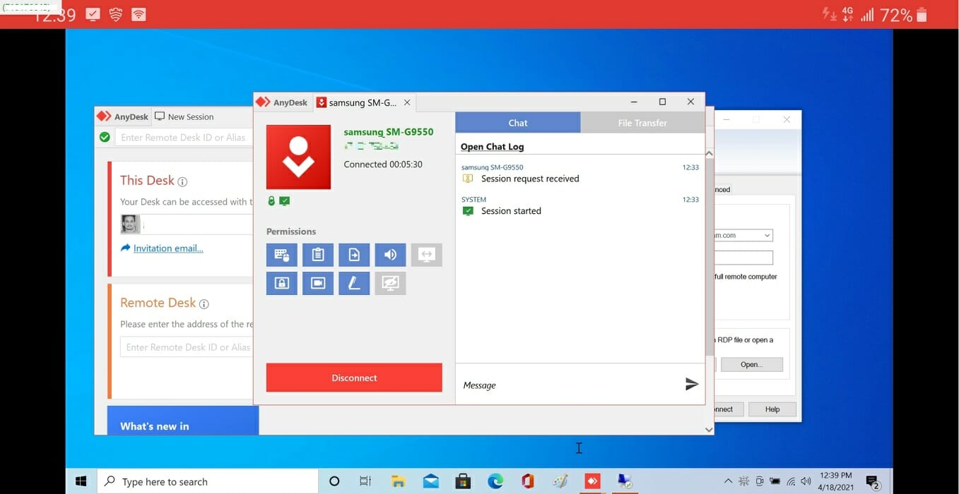This screenshot has height=494, width=959.
Task: Toggle whiteboard drawing permission
Action: point(354,283)
